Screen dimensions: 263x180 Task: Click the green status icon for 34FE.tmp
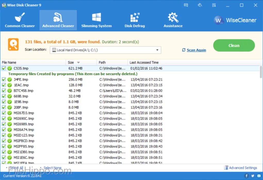(10, 79)
